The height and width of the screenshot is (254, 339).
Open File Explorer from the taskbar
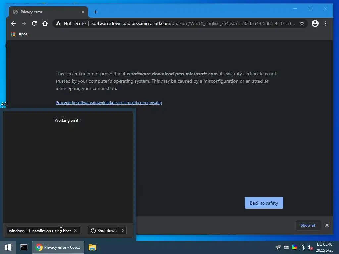tap(92, 247)
